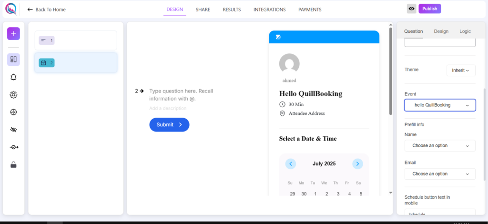Click the preview eye icon button

click(x=411, y=9)
